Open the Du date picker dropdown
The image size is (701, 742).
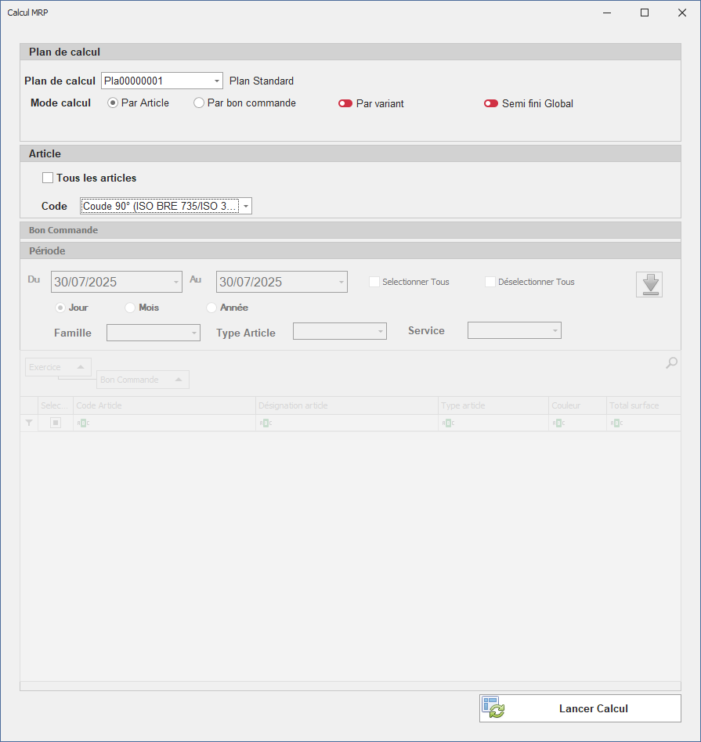175,282
